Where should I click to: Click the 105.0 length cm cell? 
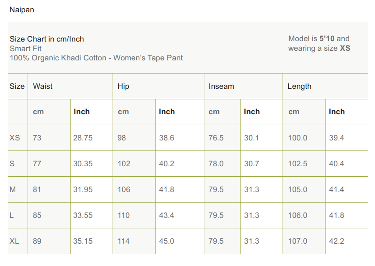point(297,189)
